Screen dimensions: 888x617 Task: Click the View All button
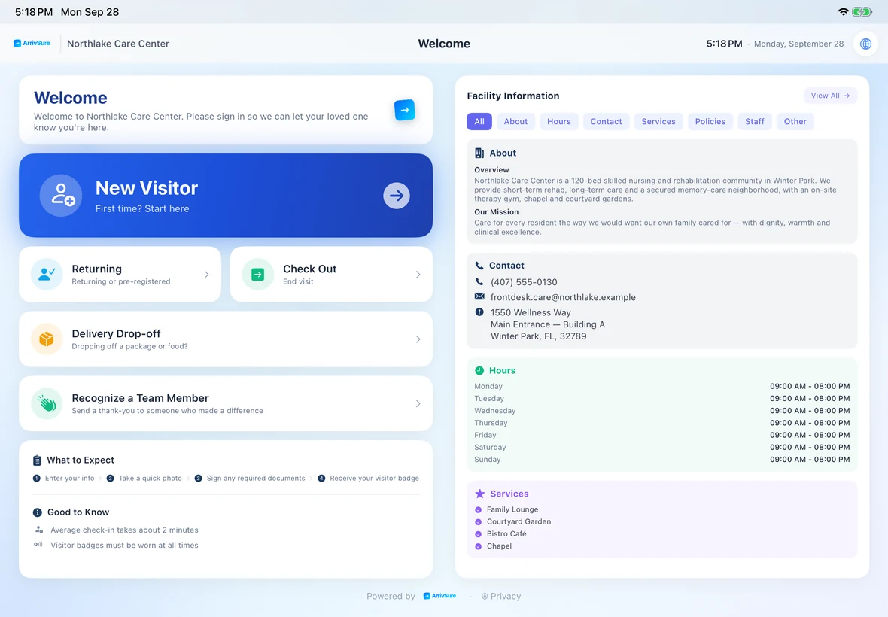click(829, 95)
